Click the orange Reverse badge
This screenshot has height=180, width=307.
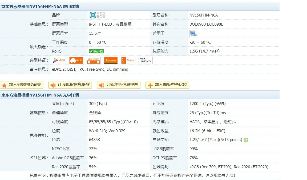(111, 60)
